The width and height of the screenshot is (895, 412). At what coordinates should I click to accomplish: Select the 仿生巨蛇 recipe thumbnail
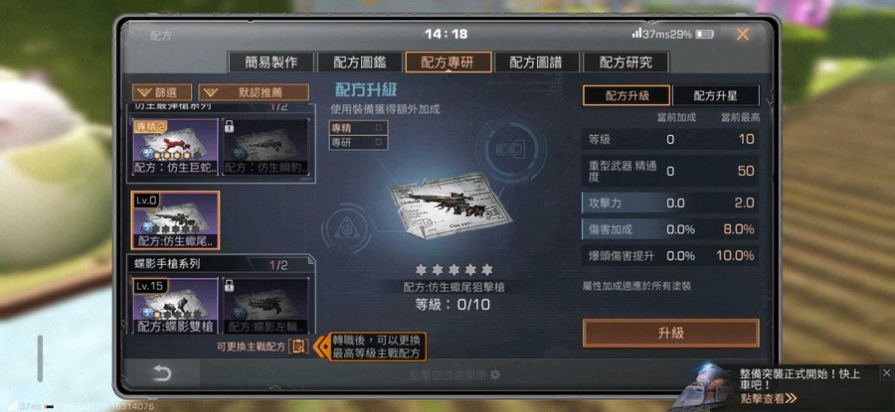(x=175, y=147)
